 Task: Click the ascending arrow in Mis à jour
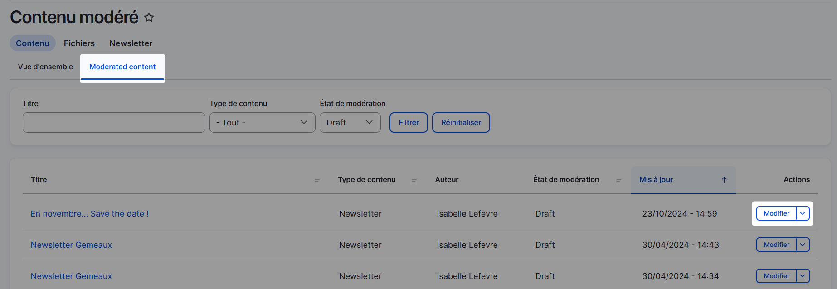pos(724,180)
